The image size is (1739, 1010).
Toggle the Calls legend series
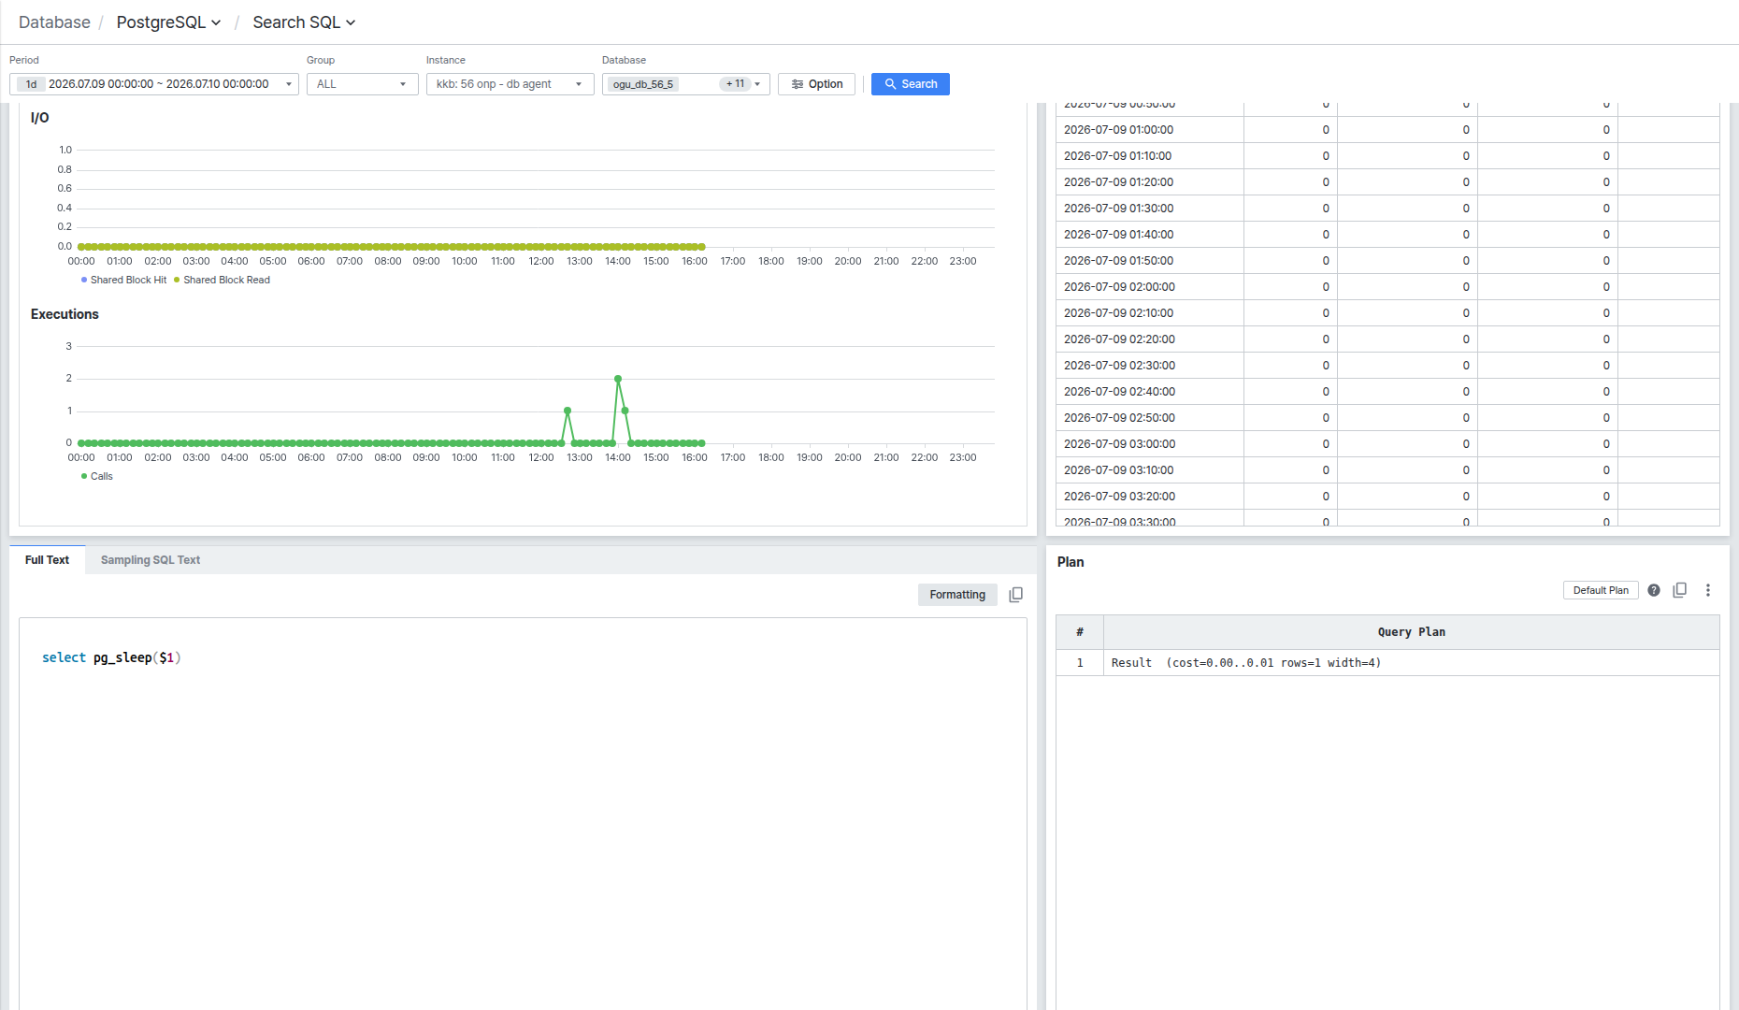97,476
